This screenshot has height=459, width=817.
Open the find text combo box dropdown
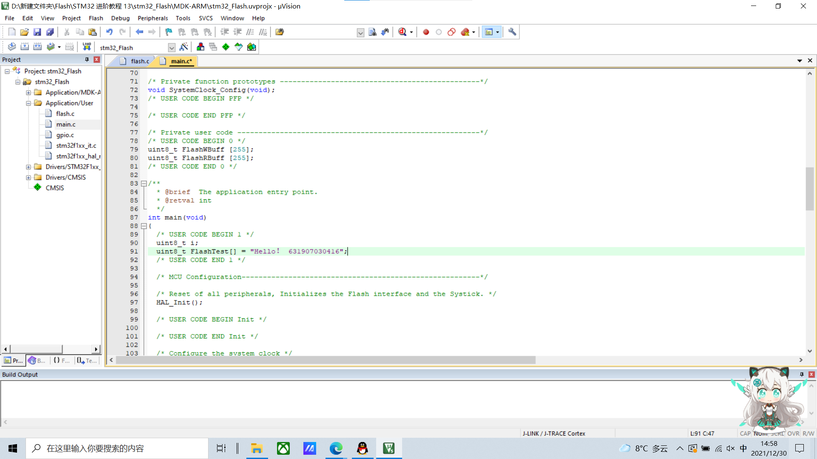(360, 33)
